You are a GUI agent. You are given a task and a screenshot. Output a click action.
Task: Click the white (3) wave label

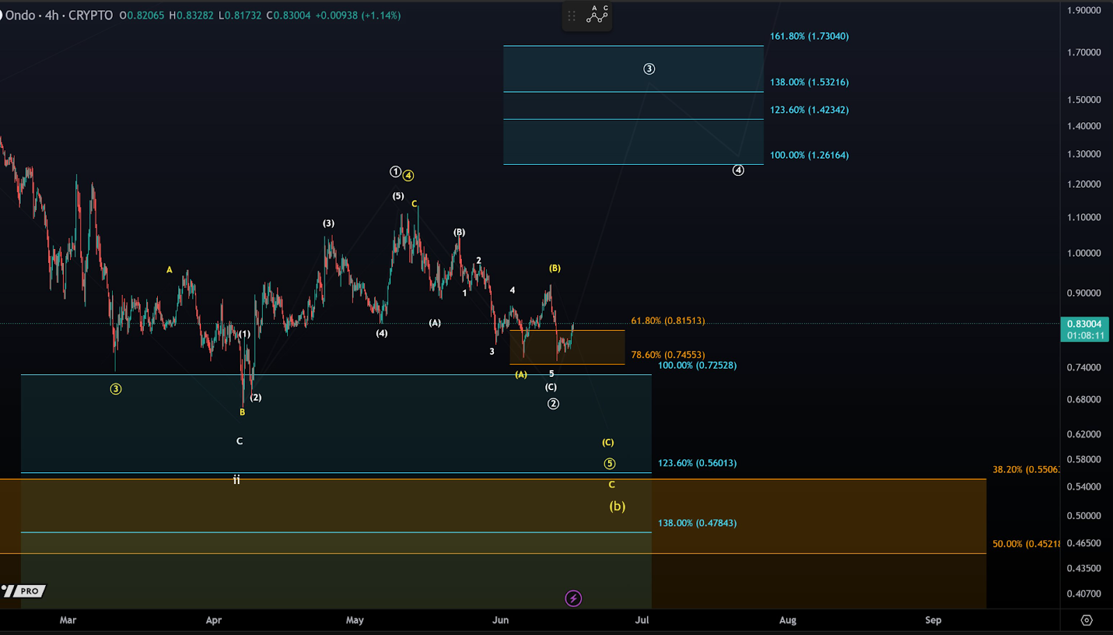(328, 223)
